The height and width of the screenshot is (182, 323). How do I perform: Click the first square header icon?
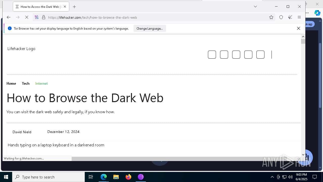(212, 55)
